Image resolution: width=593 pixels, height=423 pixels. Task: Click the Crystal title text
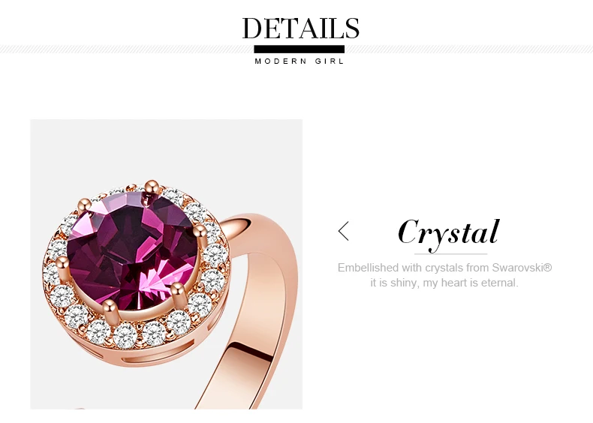coord(449,233)
